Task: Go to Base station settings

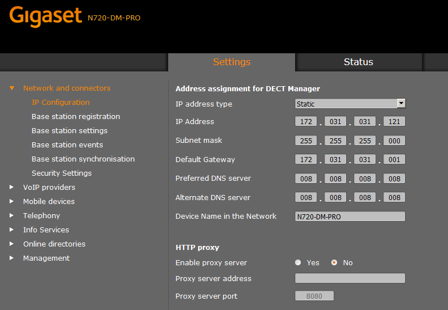Action: pos(70,131)
